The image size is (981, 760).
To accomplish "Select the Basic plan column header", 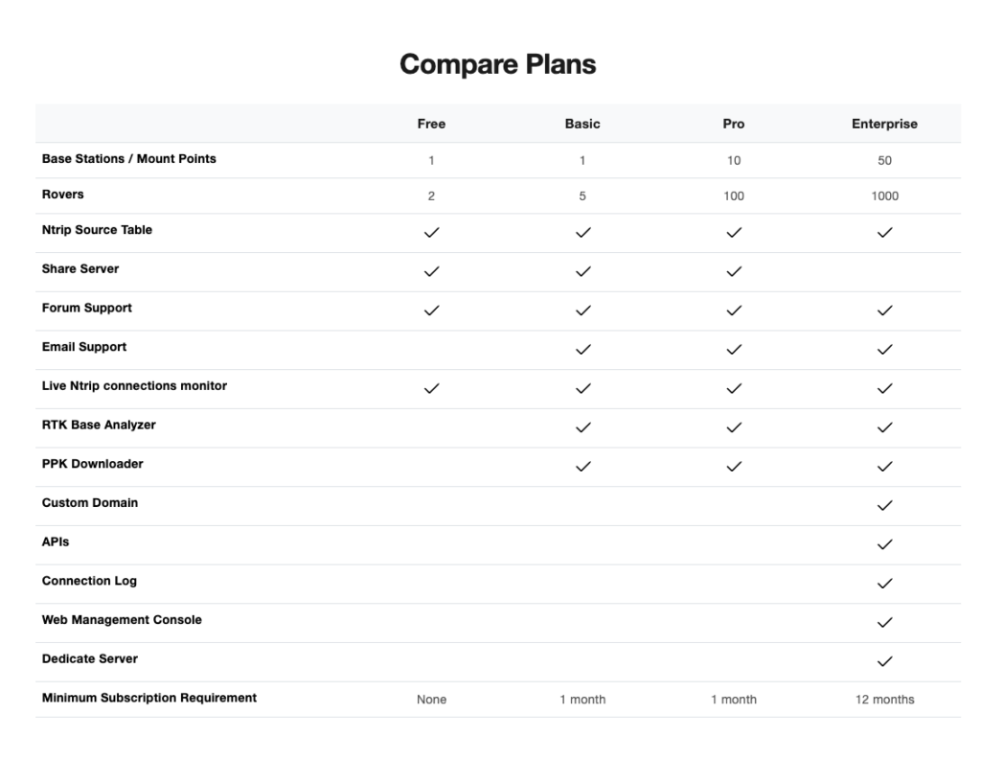I will coord(582,124).
